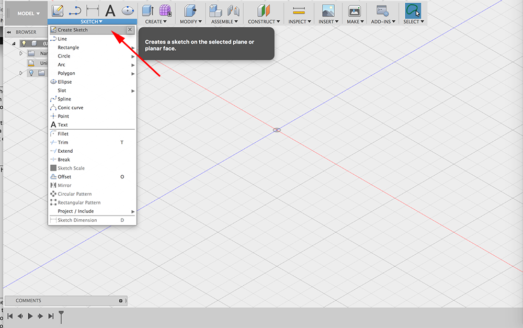Image resolution: width=523 pixels, height=328 pixels.
Task: Choose Fillet from the sketch menu
Action: [x=93, y=134]
